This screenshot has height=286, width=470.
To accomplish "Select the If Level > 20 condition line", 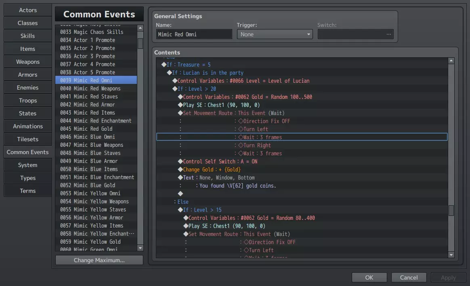I will pos(197,89).
